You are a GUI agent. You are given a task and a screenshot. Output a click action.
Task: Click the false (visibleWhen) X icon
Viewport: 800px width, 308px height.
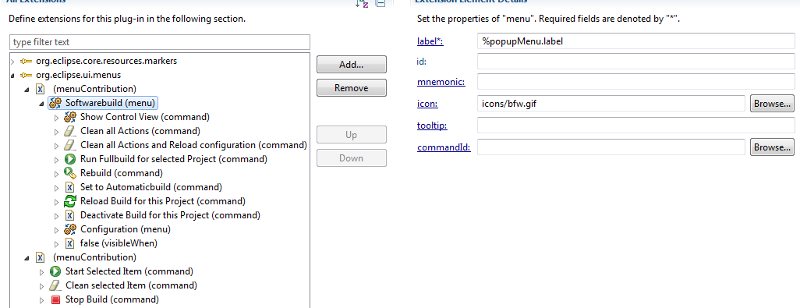70,243
